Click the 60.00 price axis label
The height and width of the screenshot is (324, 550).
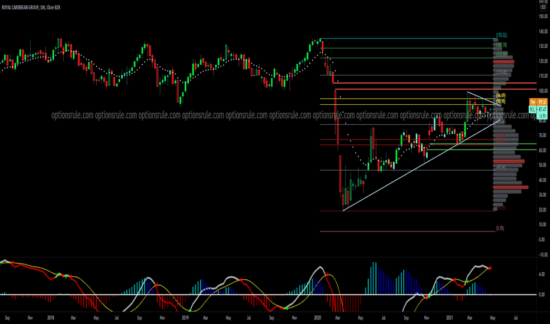(543, 150)
